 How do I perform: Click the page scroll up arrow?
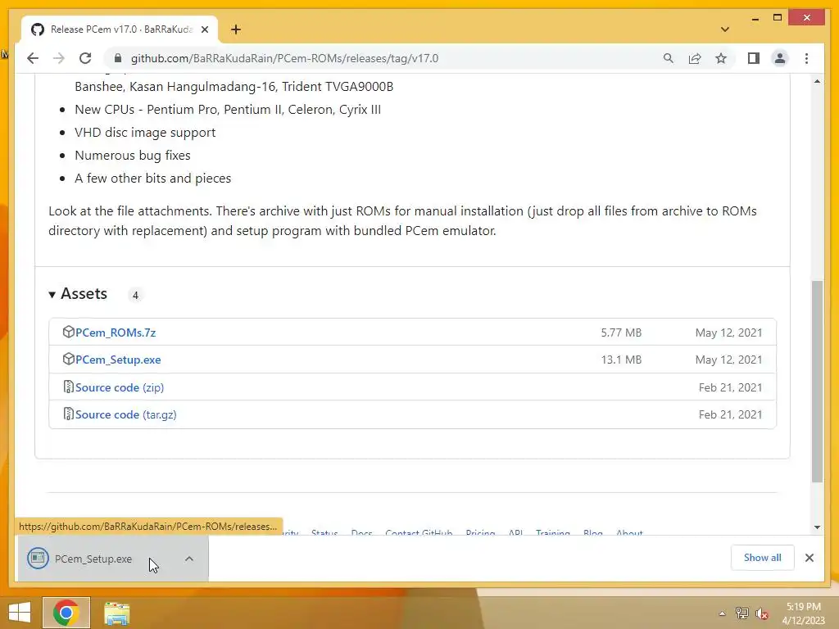[817, 81]
